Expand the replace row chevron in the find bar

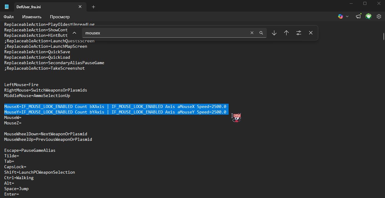coord(74,33)
